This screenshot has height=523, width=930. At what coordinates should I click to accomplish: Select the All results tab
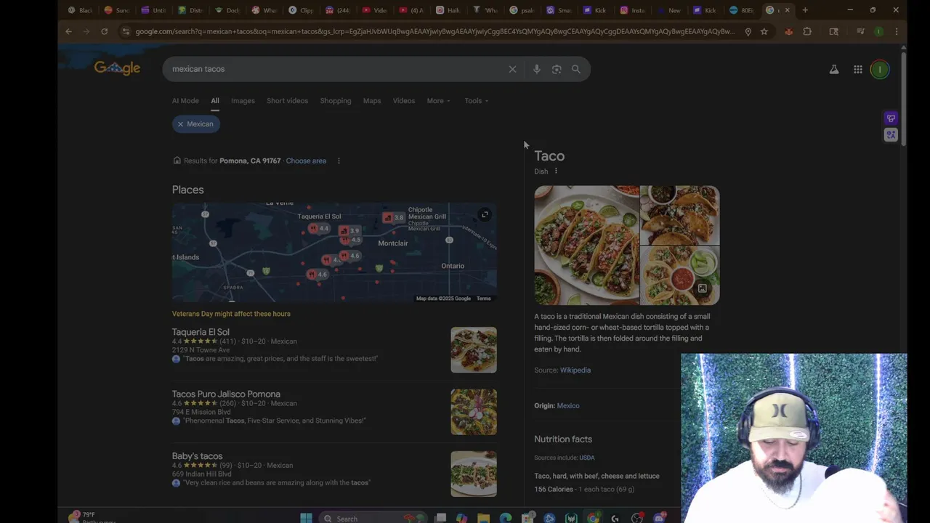click(x=215, y=101)
